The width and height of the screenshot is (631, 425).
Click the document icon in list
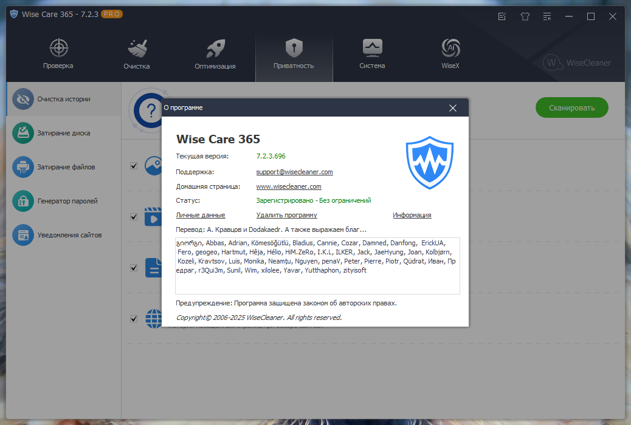(153, 268)
